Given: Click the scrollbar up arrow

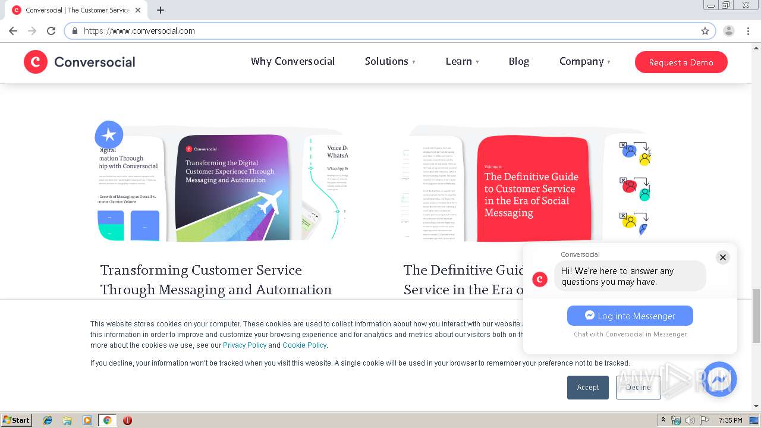Looking at the screenshot, I should (x=756, y=47).
